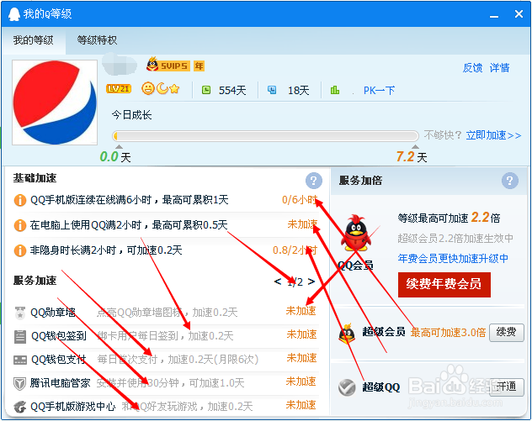The image size is (532, 421).
Task: Click the 0.8/2小时 status text
Action: 295,250
